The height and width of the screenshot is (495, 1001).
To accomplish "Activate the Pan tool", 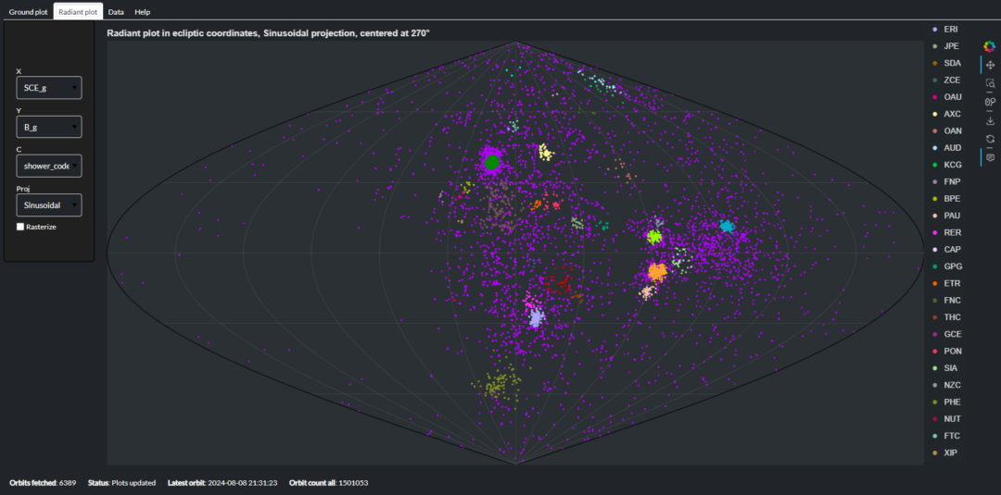I will [990, 65].
